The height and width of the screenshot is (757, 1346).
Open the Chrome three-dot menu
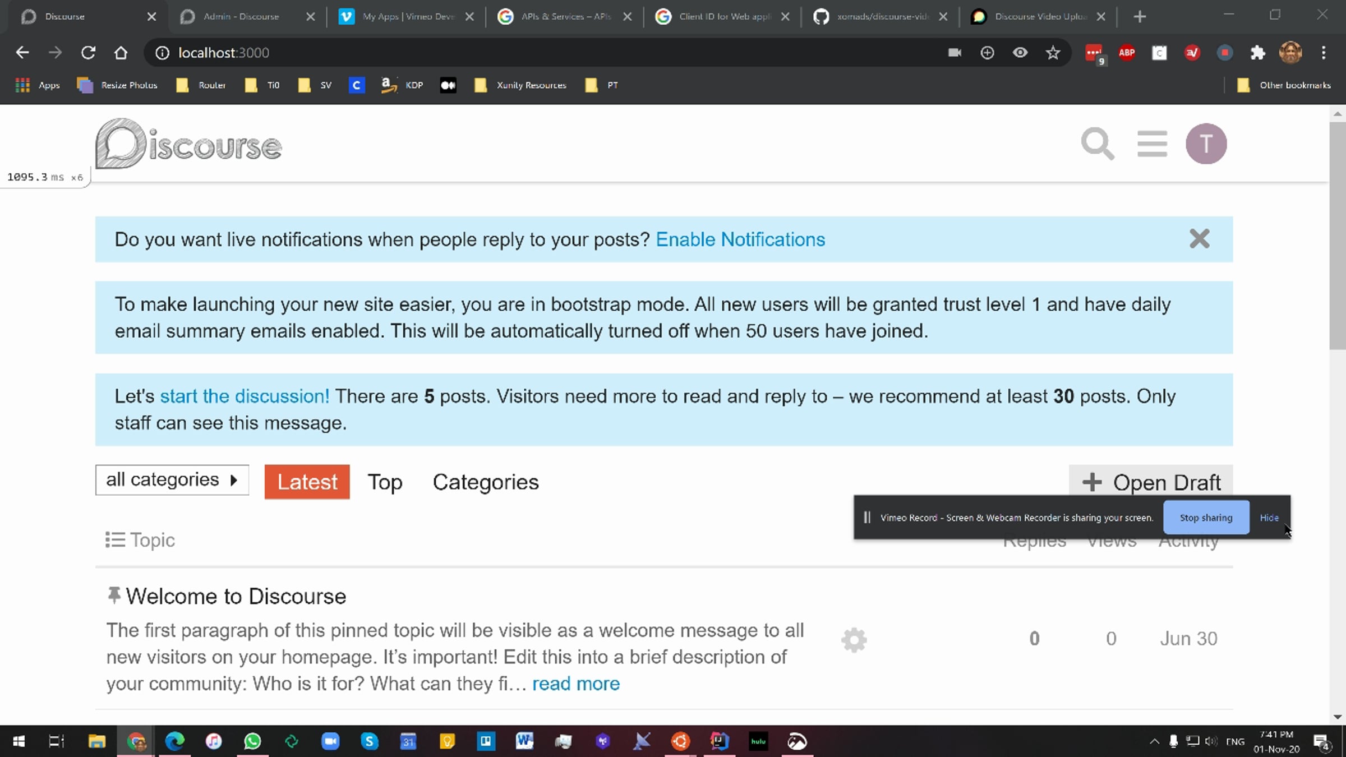coord(1324,53)
